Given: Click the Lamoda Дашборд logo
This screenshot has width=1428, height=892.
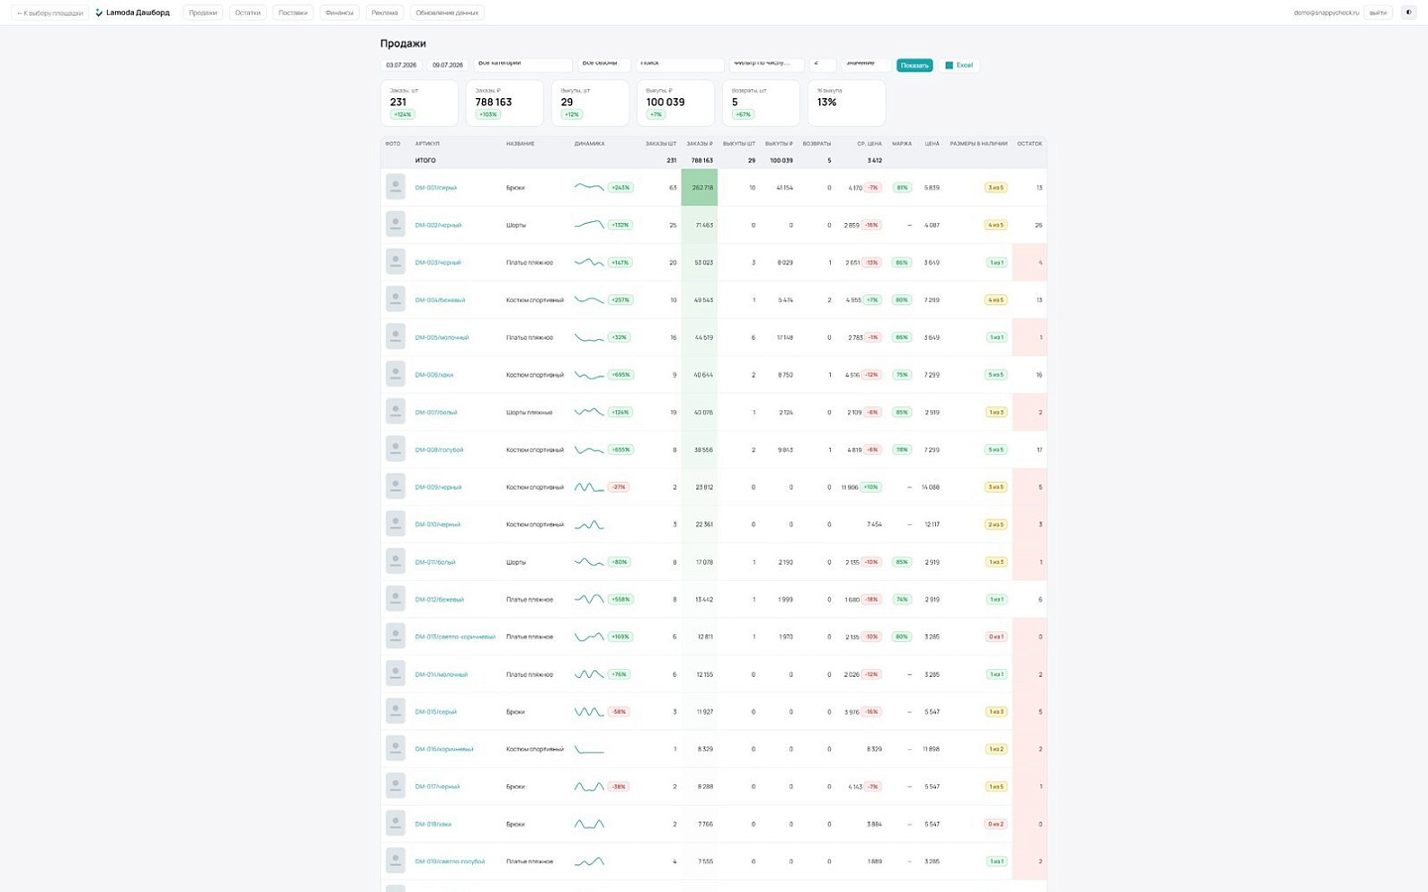Looking at the screenshot, I should click(132, 13).
